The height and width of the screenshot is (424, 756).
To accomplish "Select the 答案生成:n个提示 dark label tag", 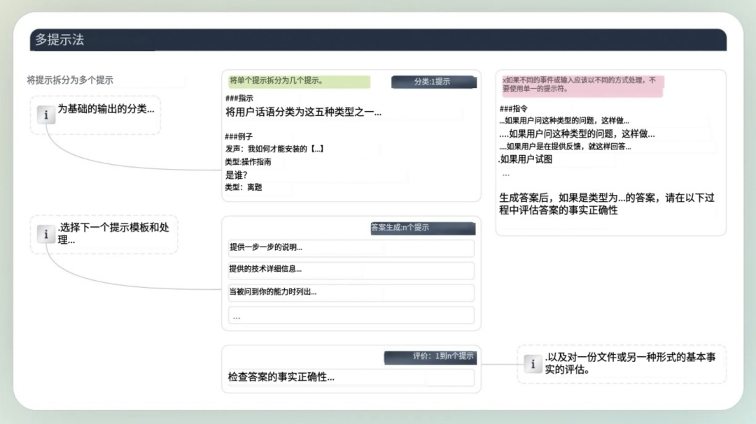I will click(423, 228).
